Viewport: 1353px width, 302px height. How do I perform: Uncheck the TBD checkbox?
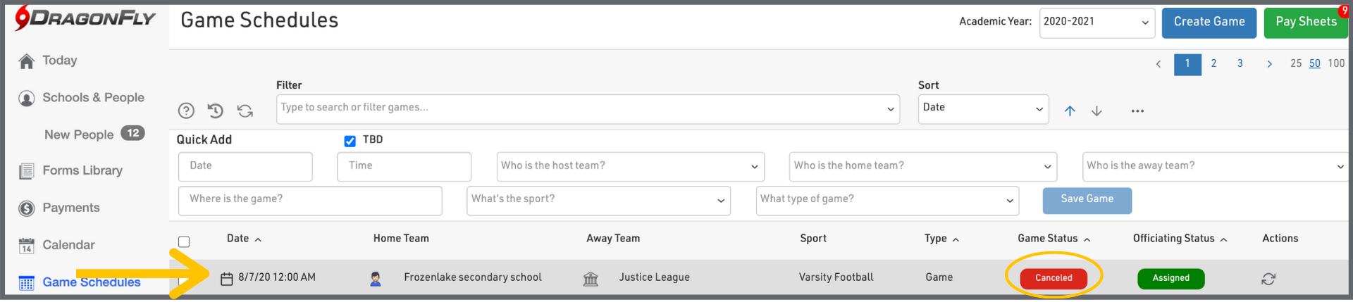(x=350, y=141)
